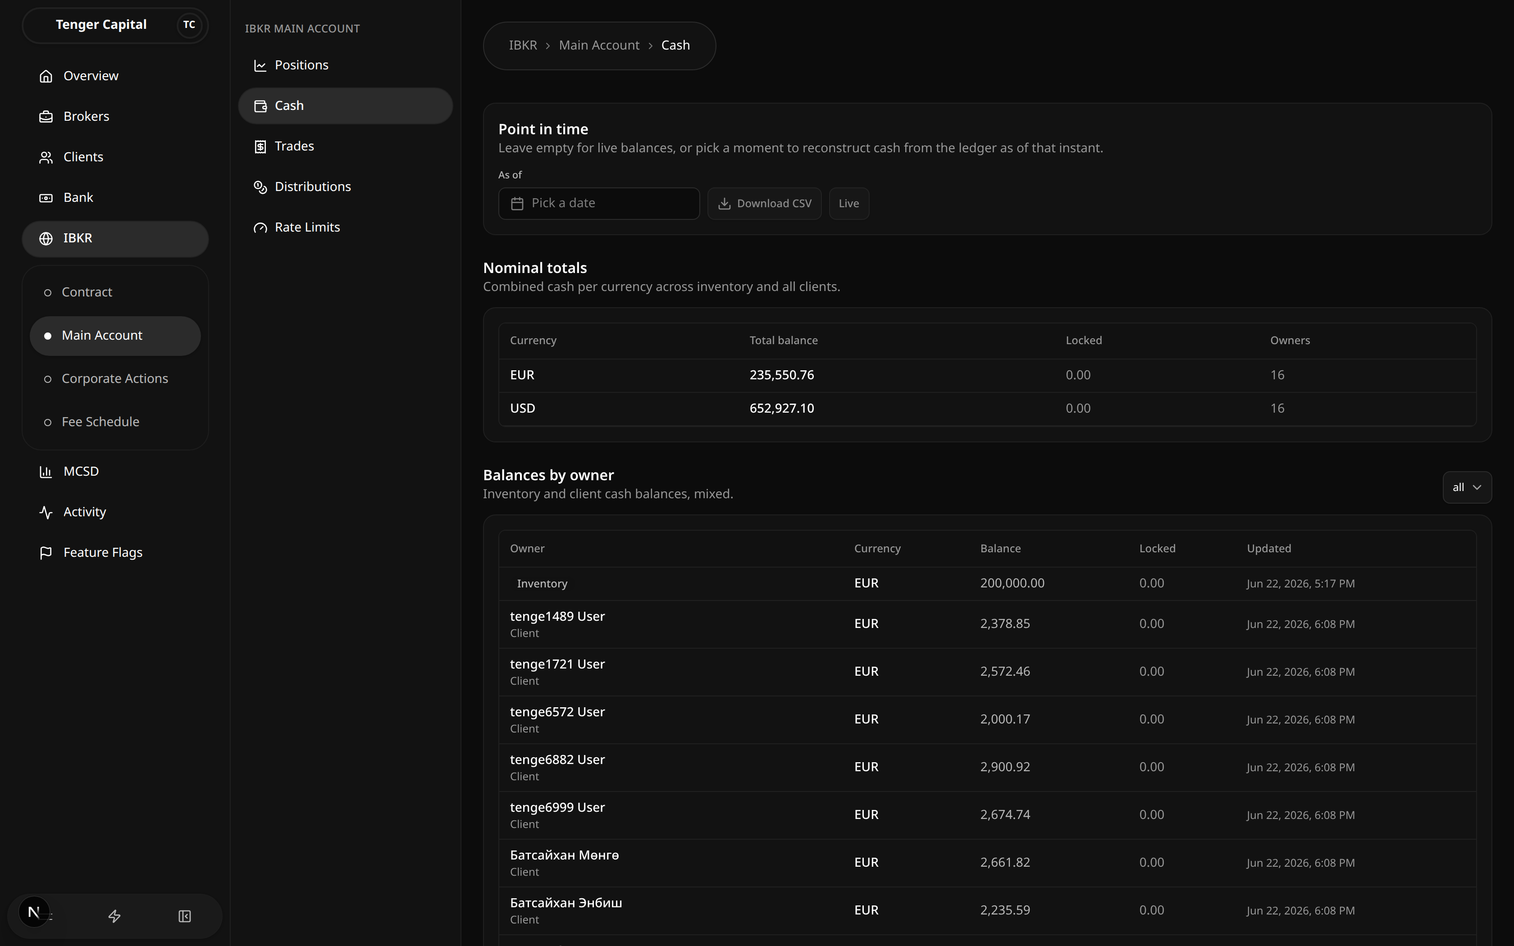Click the tenge6572 User owner name
Viewport: 1514px width, 946px height.
tap(557, 712)
